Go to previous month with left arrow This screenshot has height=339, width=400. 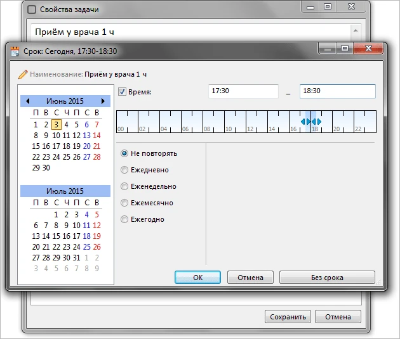(x=27, y=101)
